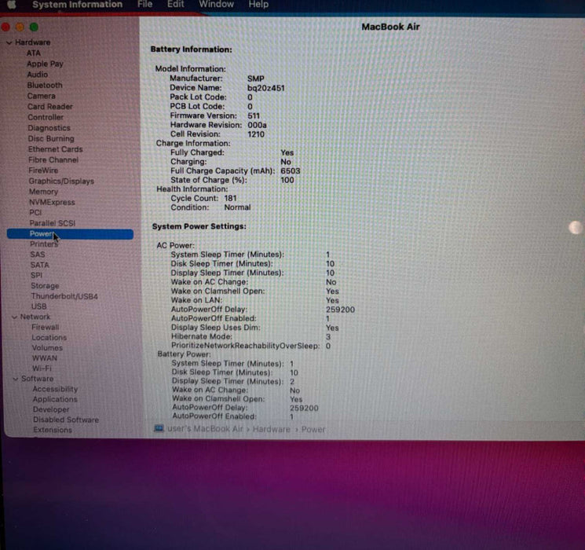Select Audio in the Hardware list

click(38, 75)
